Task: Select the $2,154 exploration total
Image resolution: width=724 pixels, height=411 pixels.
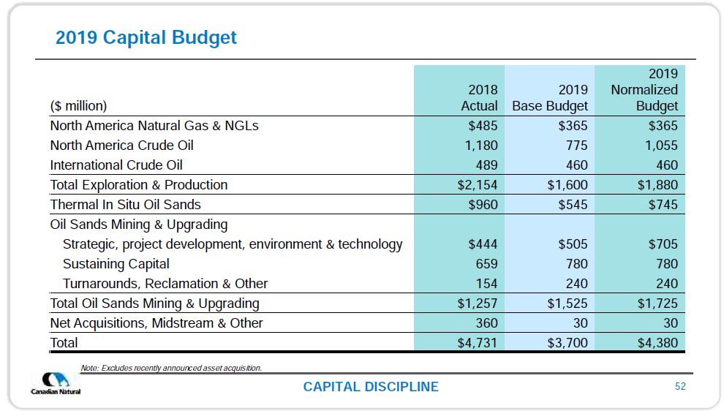Action: tap(478, 185)
